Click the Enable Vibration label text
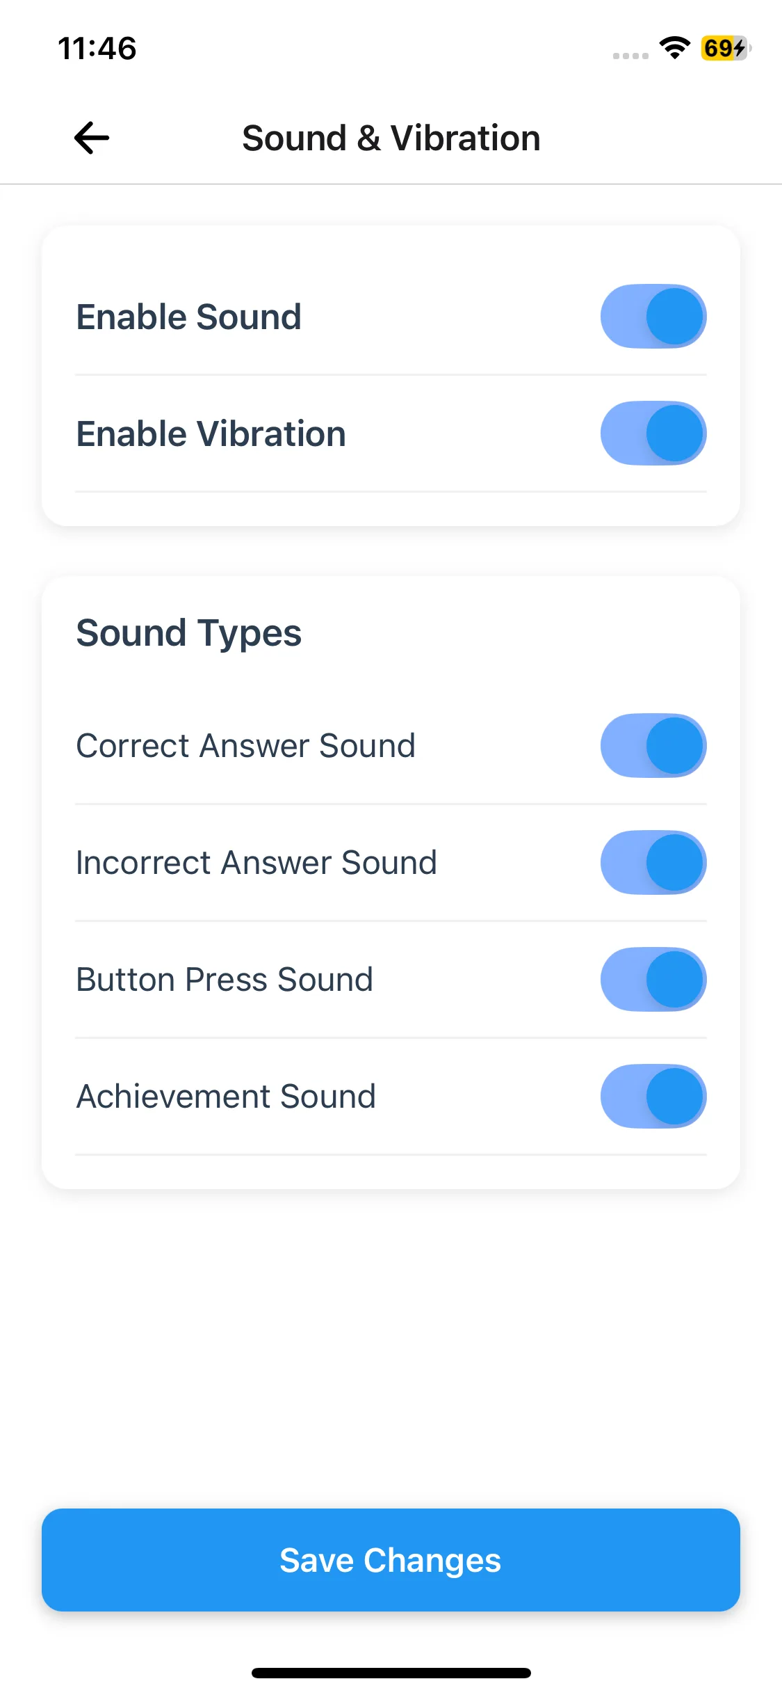 [211, 434]
